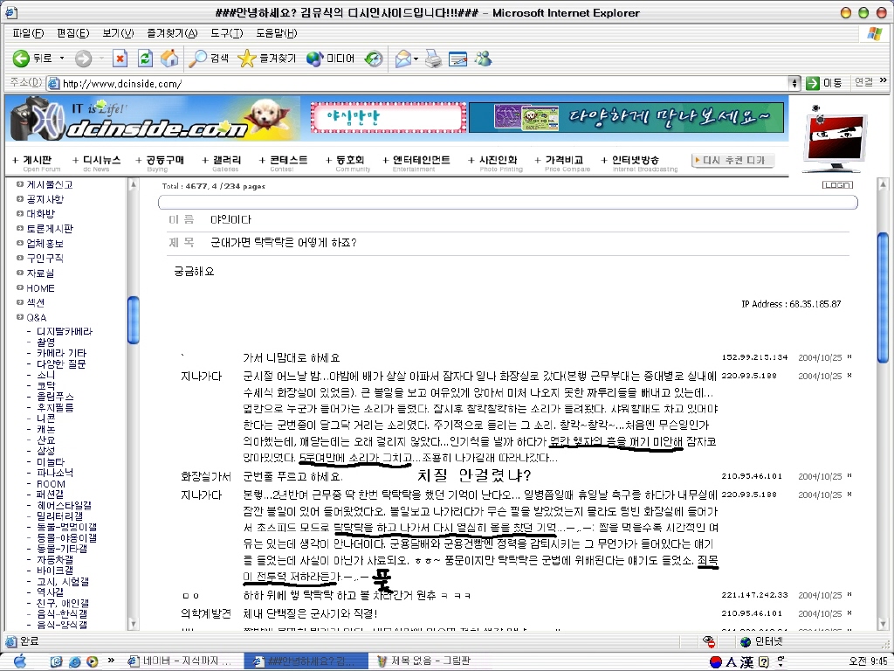Open the Back button history dropdown arrow
Image resolution: width=894 pixels, height=671 pixels.
[62, 59]
